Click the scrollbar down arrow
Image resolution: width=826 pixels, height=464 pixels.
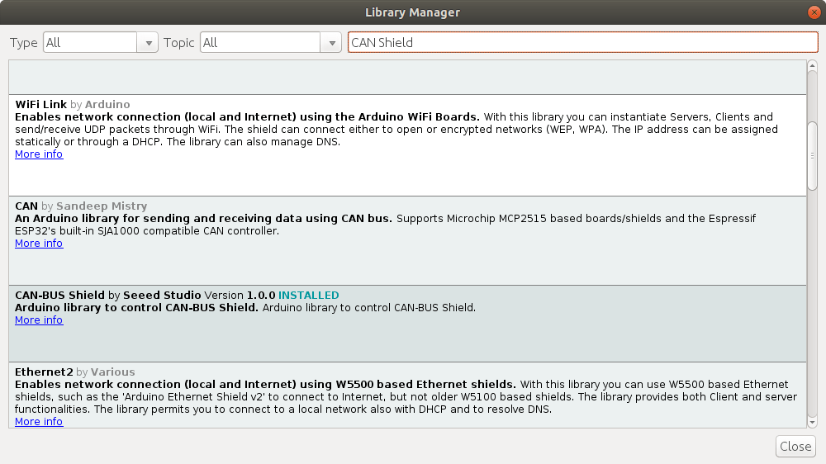811,422
